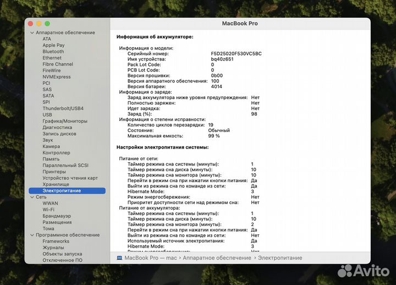Image resolution: width=396 pixels, height=285 pixels.
Task: Click the green zoom window button
Action: [47, 24]
